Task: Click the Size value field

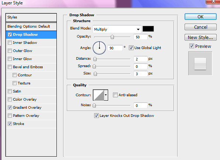Action: pos(140,74)
